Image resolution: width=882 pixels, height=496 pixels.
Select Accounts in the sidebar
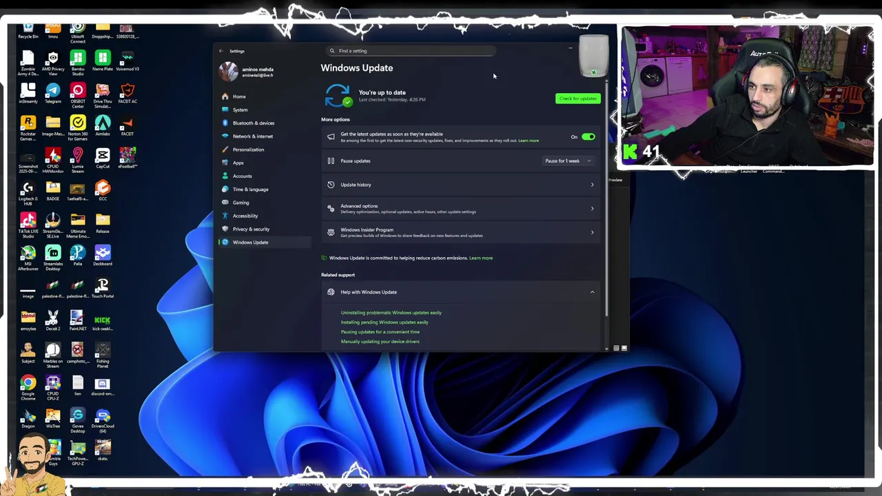[x=265, y=176]
